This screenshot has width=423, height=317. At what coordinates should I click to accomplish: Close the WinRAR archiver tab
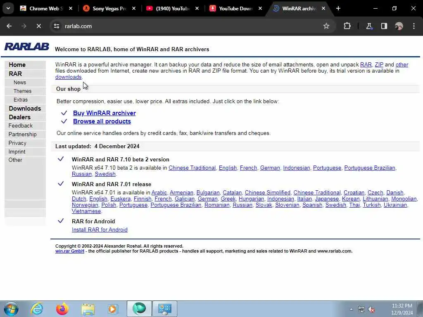(323, 8)
